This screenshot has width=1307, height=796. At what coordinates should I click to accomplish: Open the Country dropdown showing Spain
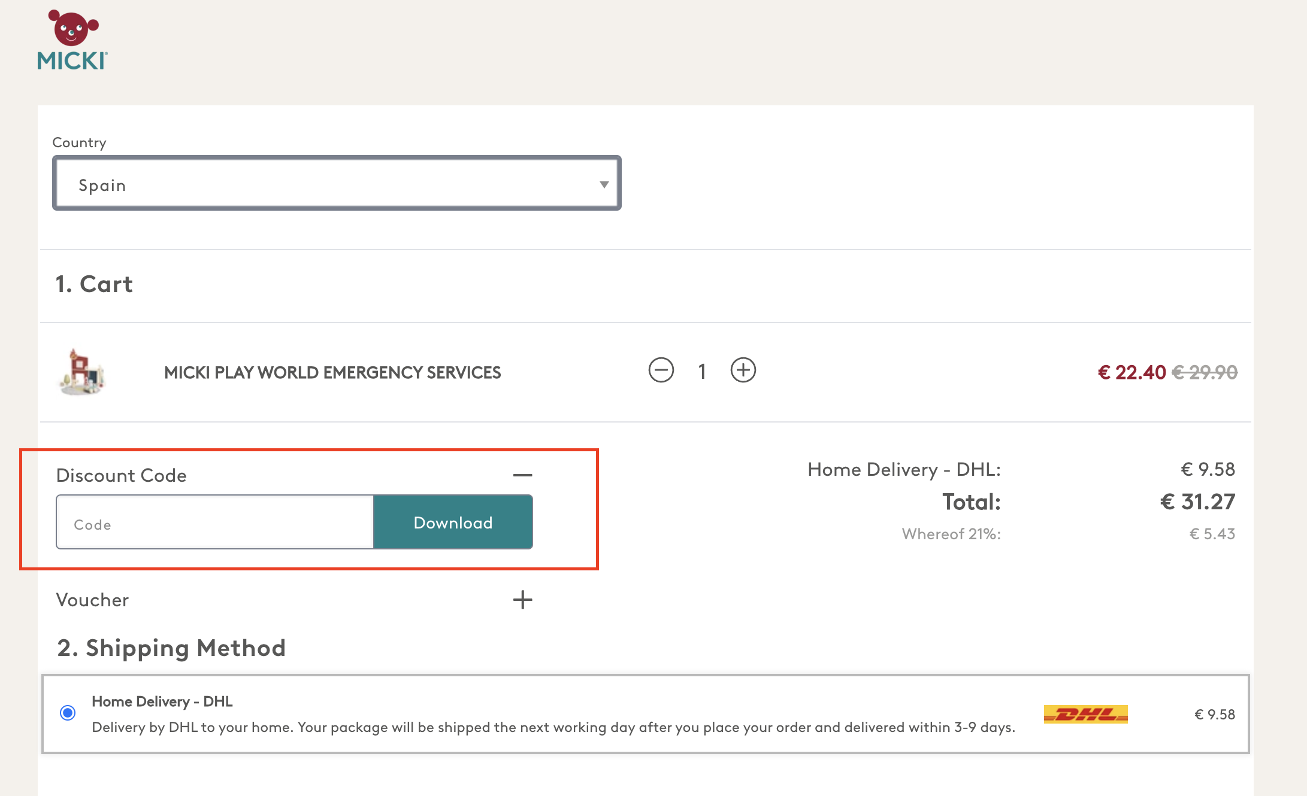337,183
